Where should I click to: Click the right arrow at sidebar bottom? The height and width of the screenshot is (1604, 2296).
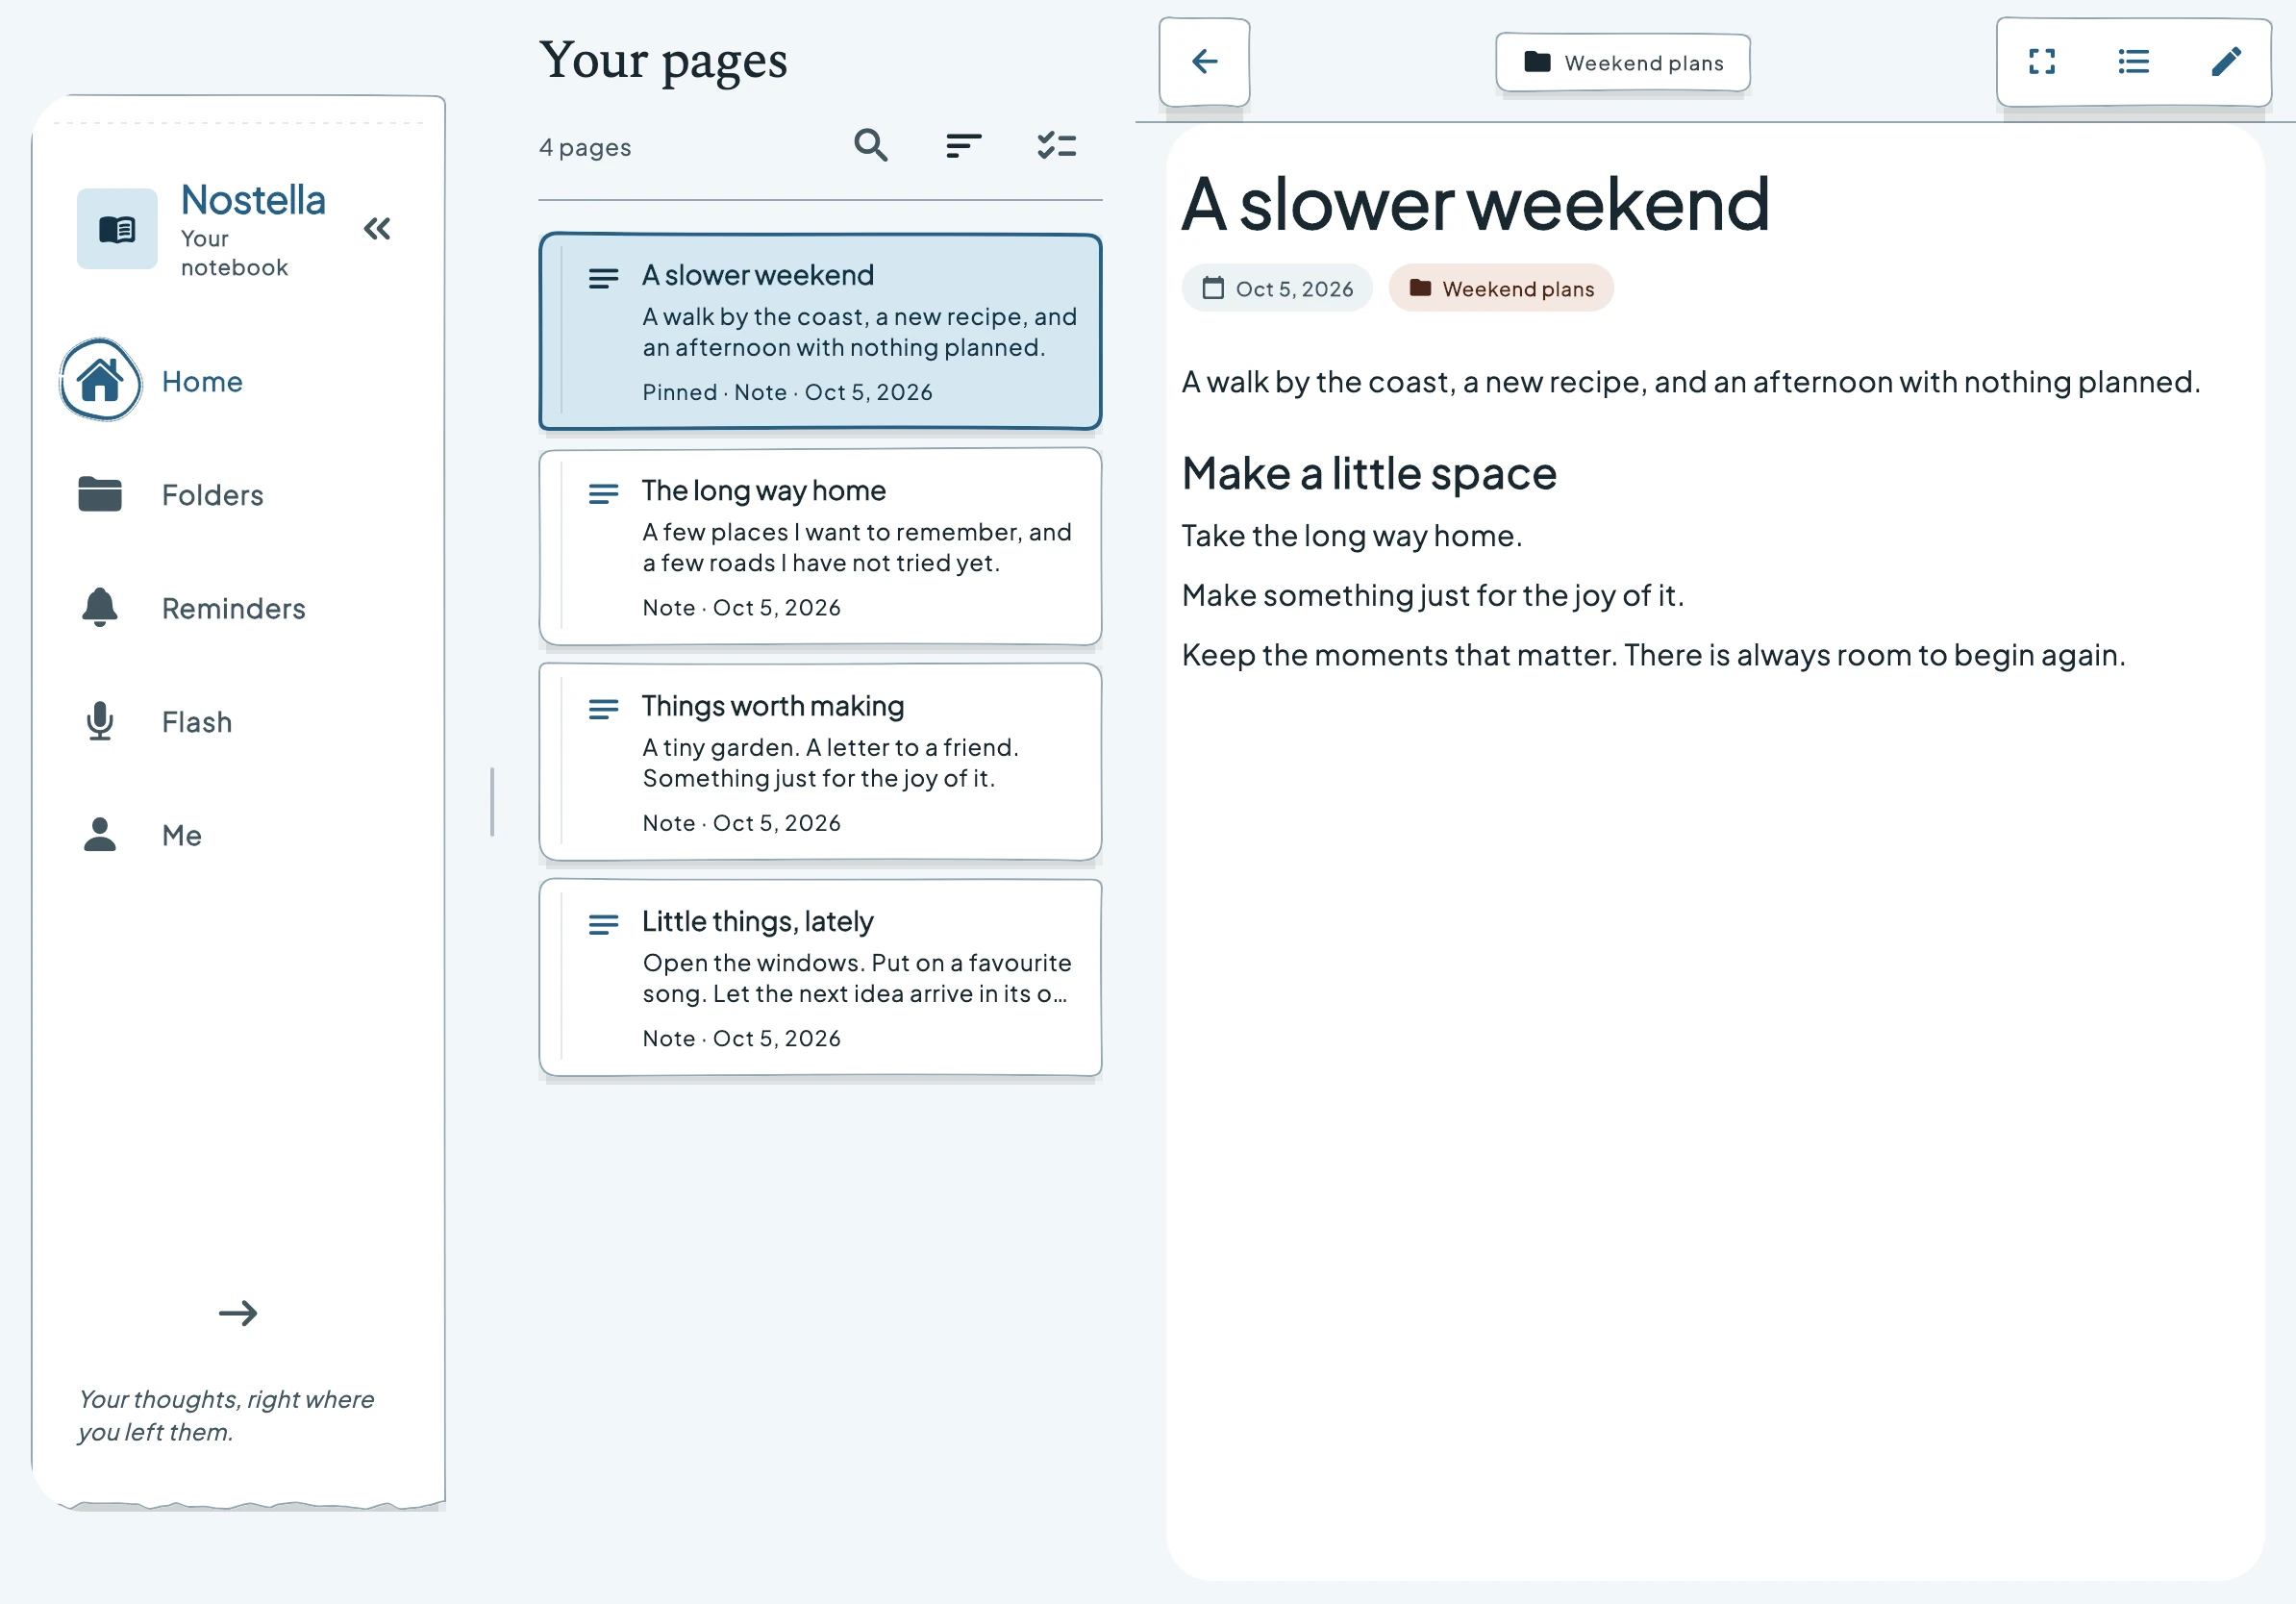click(x=238, y=1313)
